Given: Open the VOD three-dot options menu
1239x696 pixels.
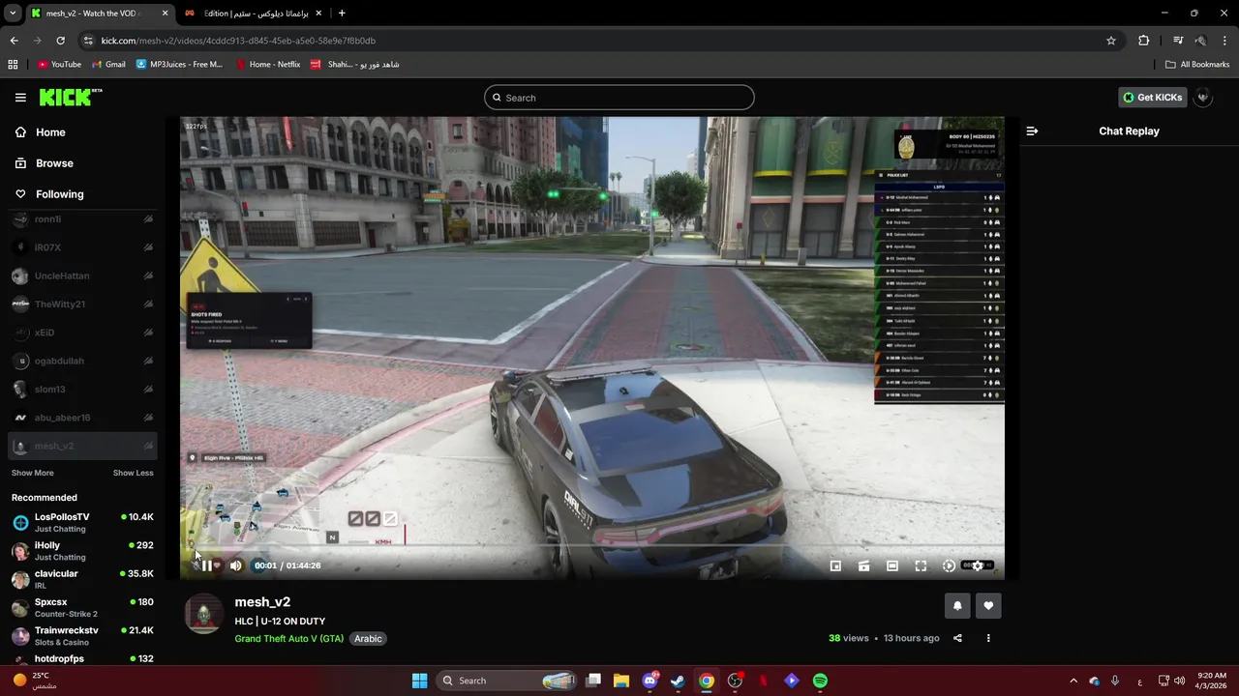Looking at the screenshot, I should (x=988, y=638).
